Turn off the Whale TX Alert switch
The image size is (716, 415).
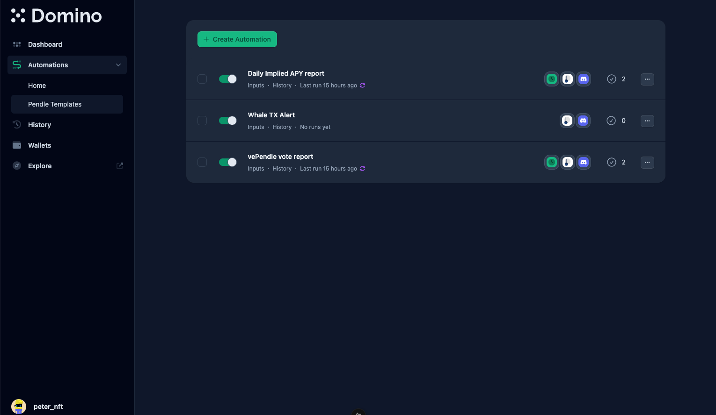click(228, 121)
